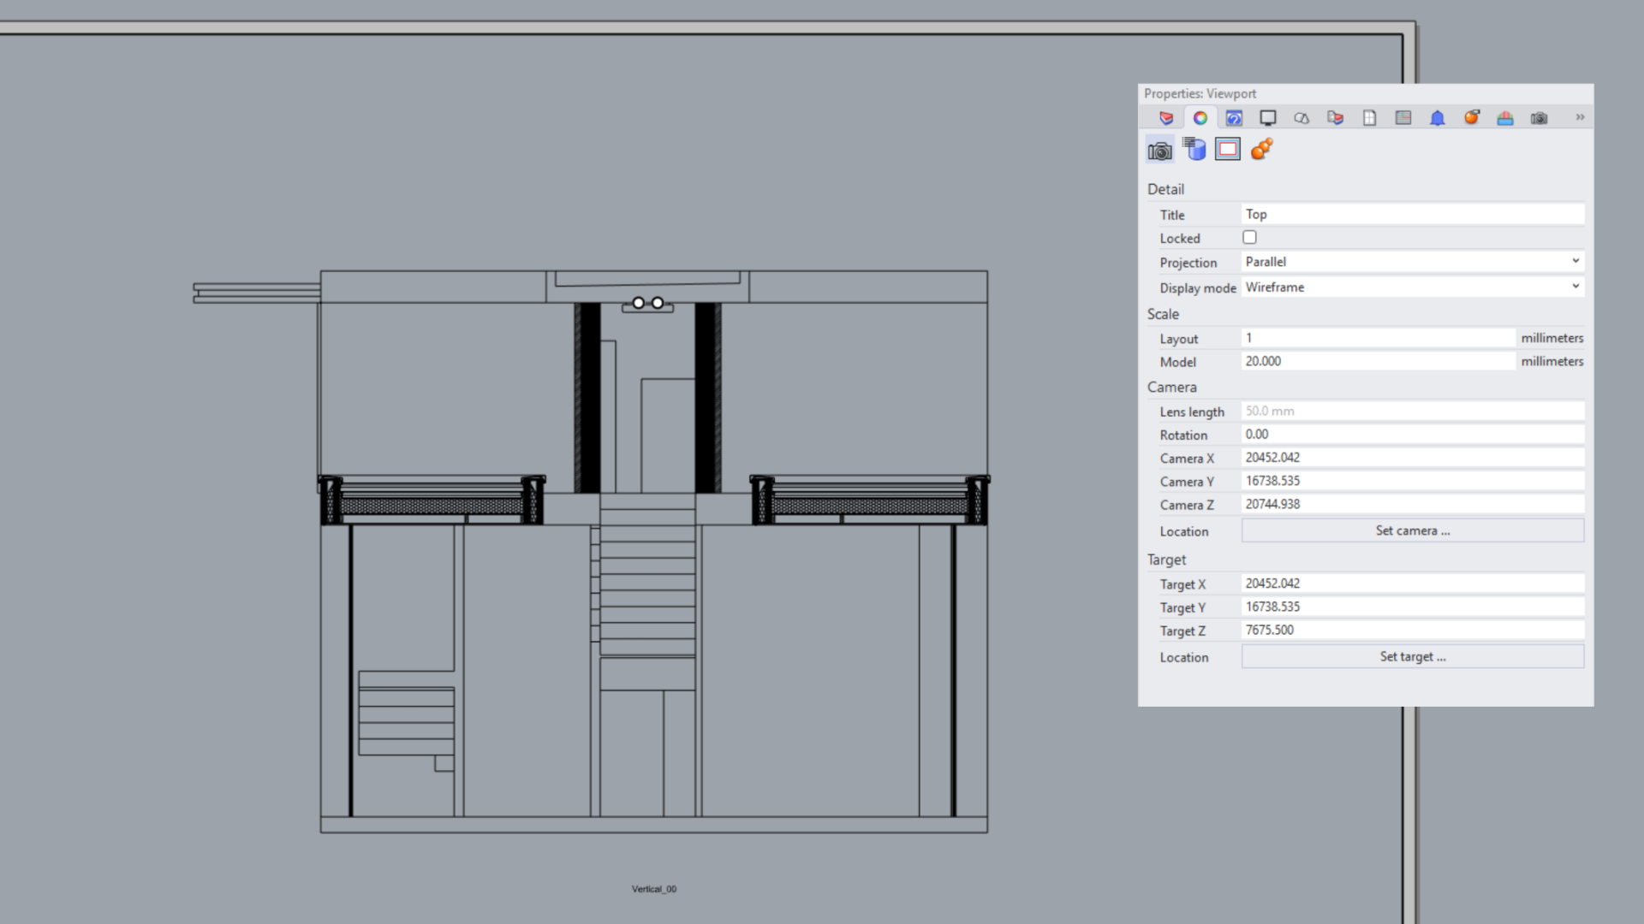Edit the Title field containing Top
This screenshot has height=924, width=1644.
pyautogui.click(x=1413, y=214)
